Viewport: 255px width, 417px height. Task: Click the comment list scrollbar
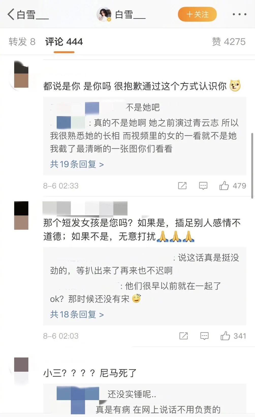(252, 165)
